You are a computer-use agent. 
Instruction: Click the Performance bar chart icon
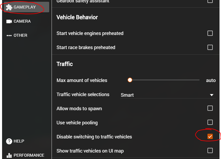[x=9, y=155]
